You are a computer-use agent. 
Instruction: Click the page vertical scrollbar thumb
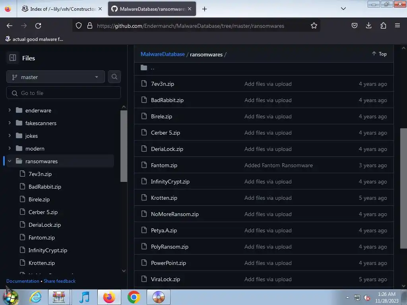[x=403, y=188]
